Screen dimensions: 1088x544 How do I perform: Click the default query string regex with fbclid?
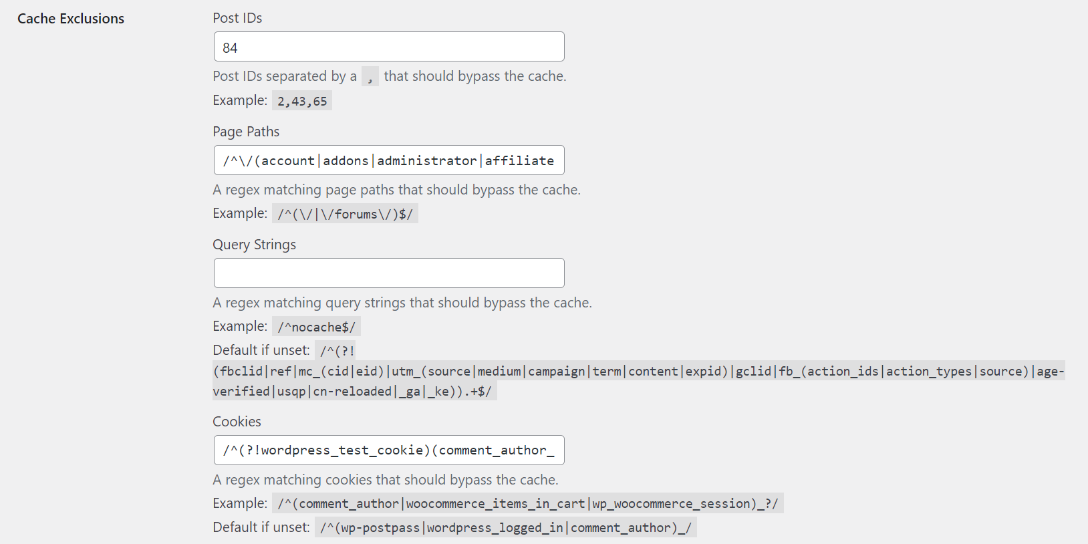pyautogui.click(x=638, y=372)
